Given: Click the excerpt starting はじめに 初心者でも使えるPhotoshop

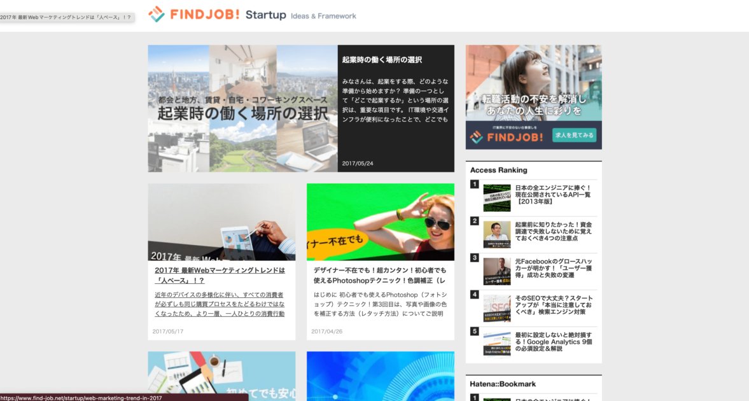Looking at the screenshot, I should tap(381, 304).
